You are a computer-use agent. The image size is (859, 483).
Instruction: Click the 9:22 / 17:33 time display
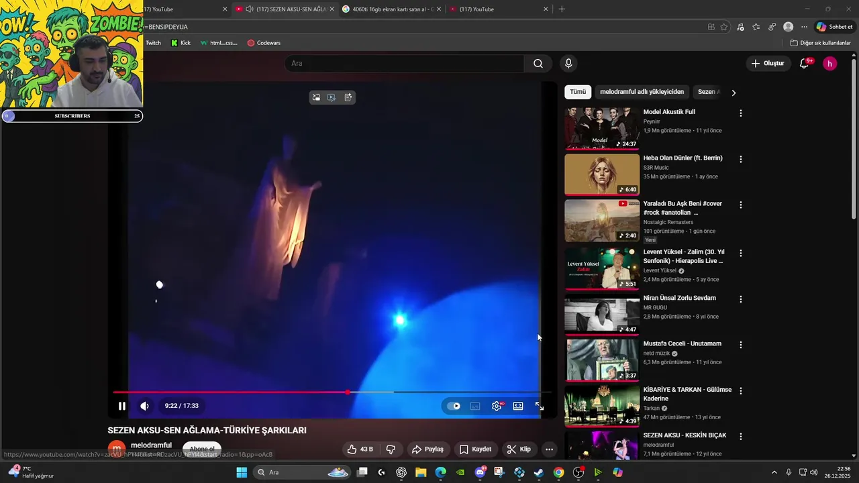(182, 406)
